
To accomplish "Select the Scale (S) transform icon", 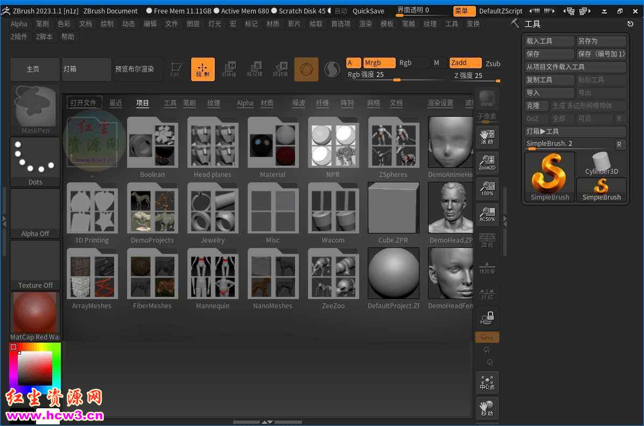I will (x=255, y=69).
